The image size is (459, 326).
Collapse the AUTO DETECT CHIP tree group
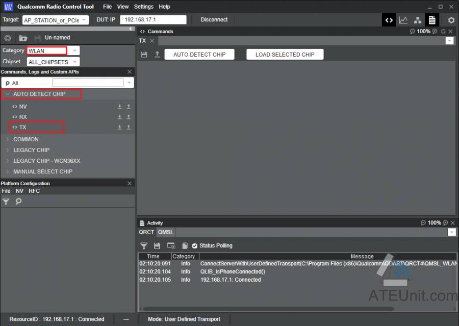[x=8, y=94]
